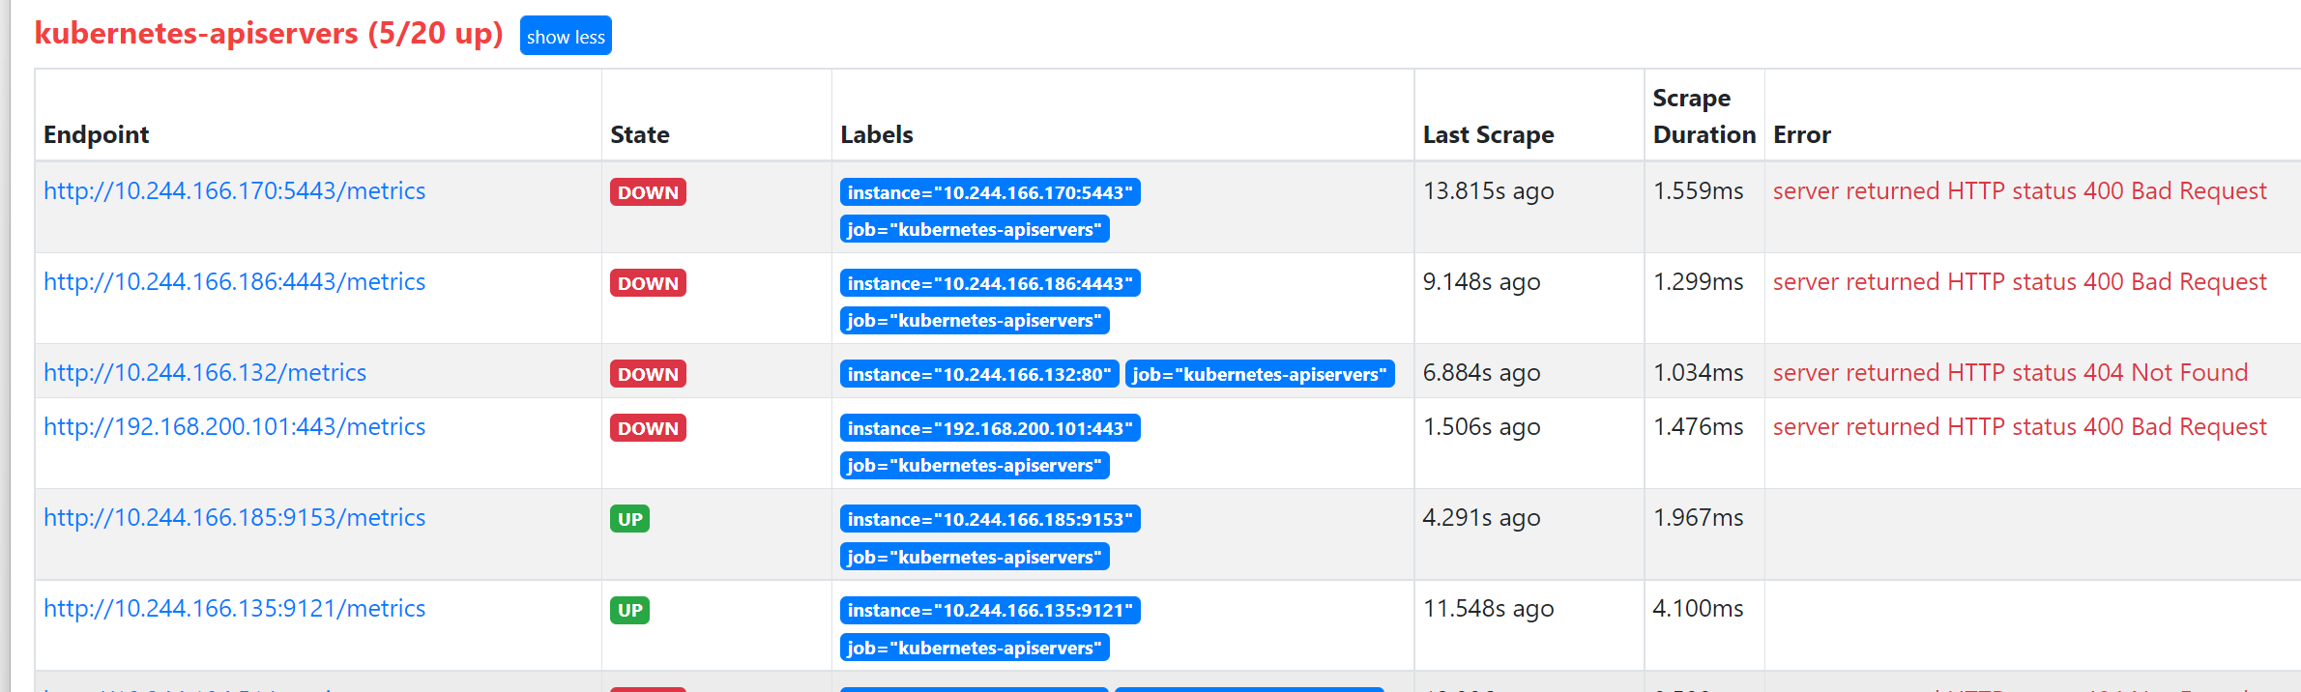Click DOWN badge for 10.244.166.170:5443

click(648, 192)
